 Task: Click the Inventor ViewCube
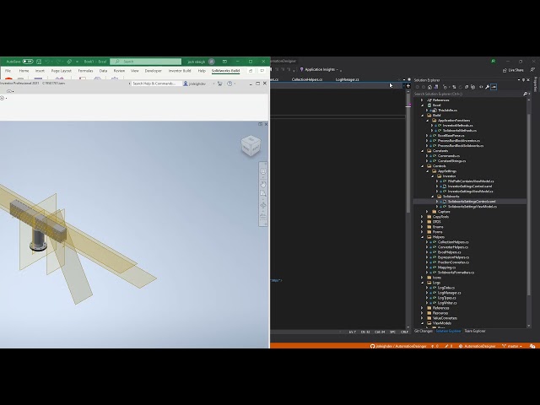[251, 146]
